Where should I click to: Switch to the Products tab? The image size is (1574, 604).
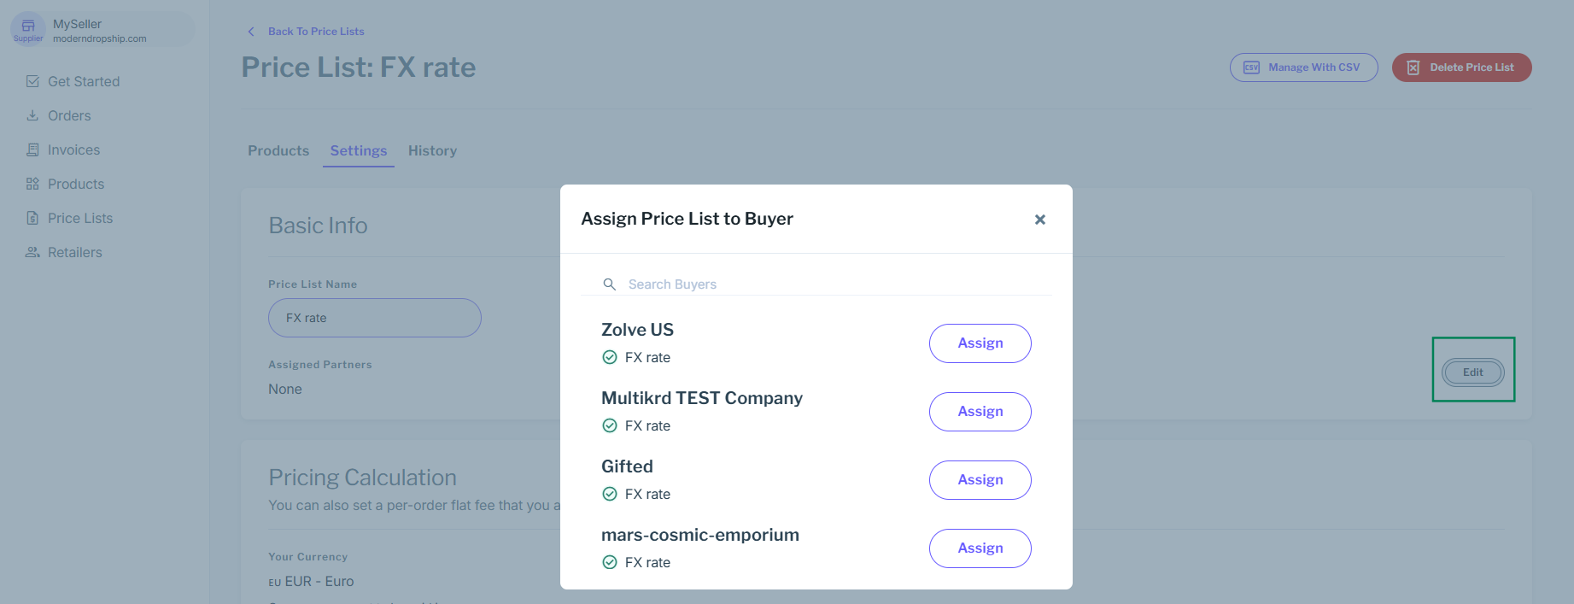coord(278,150)
